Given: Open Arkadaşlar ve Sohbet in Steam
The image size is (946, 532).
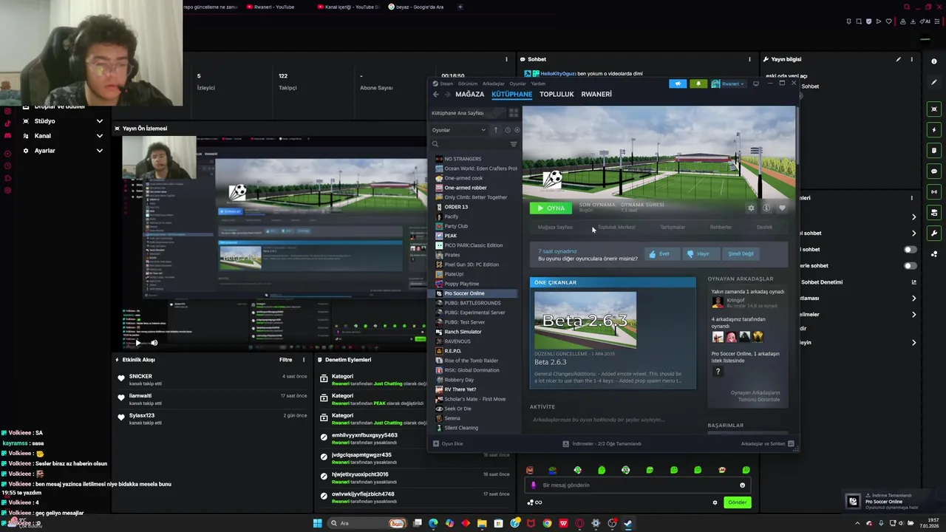Looking at the screenshot, I should click(x=767, y=444).
